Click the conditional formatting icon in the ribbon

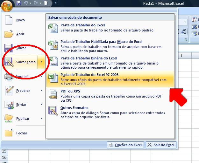[195, 20]
